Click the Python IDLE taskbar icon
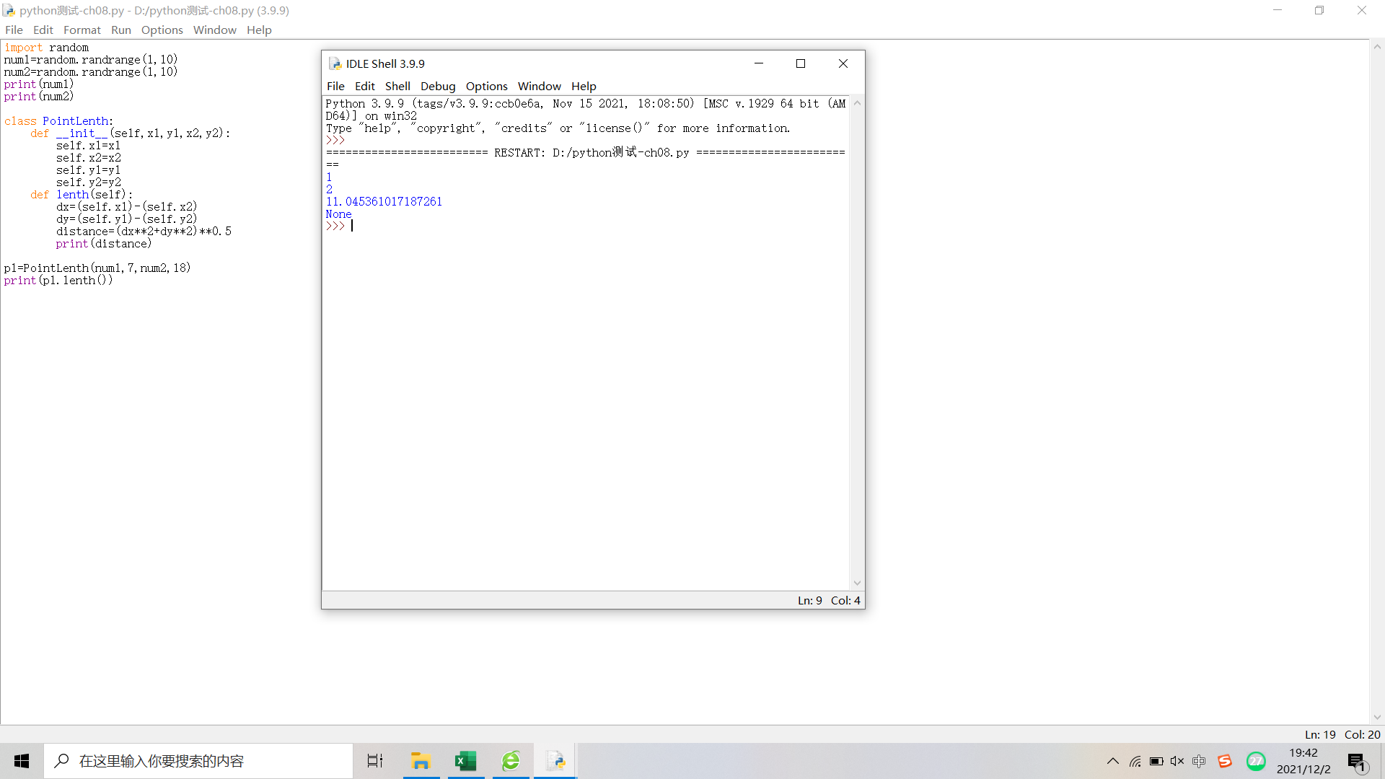 coord(555,761)
